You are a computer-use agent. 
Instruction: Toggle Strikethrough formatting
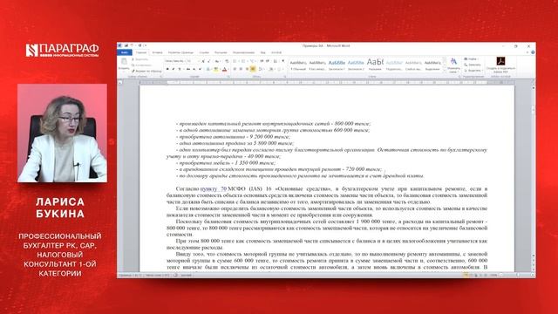click(188, 69)
